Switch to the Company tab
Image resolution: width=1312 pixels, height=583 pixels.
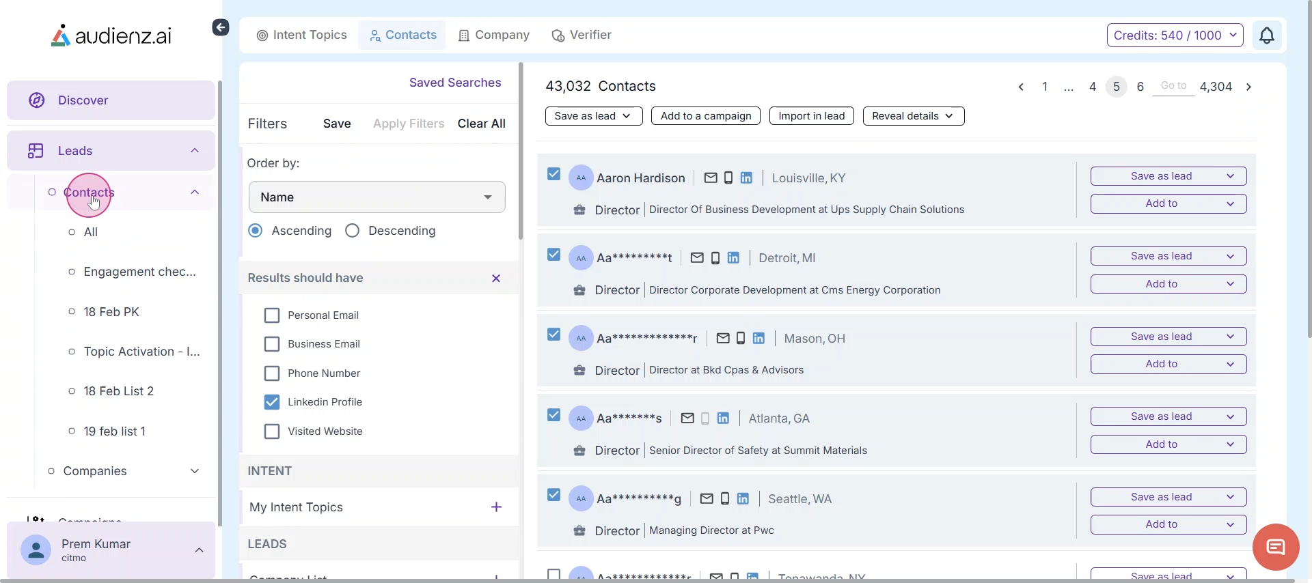coord(494,35)
